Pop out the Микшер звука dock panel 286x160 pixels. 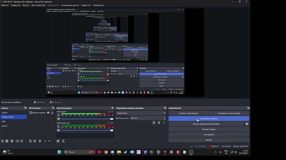112,108
